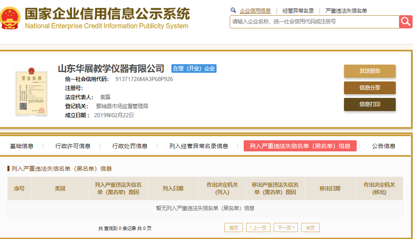
Task: Click the 移出严重违法失信名单（黑名单）原因 column header
Action: tap(275, 188)
